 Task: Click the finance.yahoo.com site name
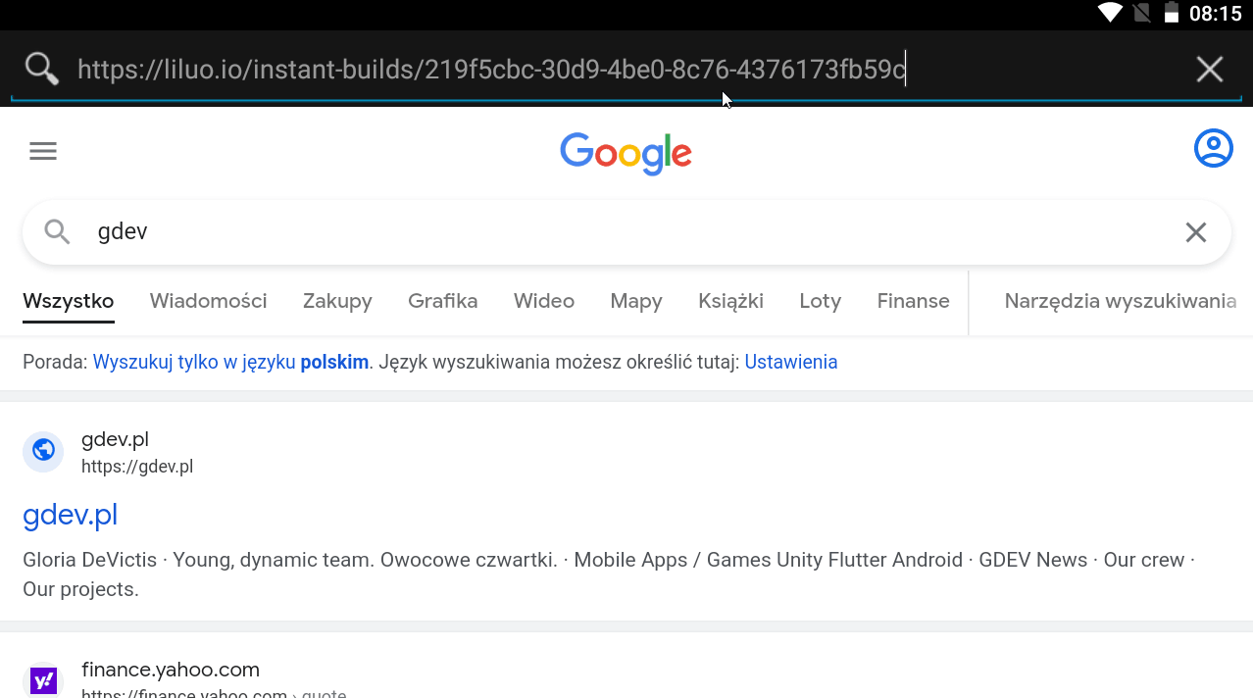coord(171,671)
